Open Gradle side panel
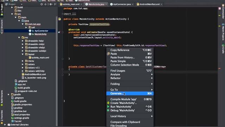The width and height of the screenshot is (225, 127). (223, 49)
